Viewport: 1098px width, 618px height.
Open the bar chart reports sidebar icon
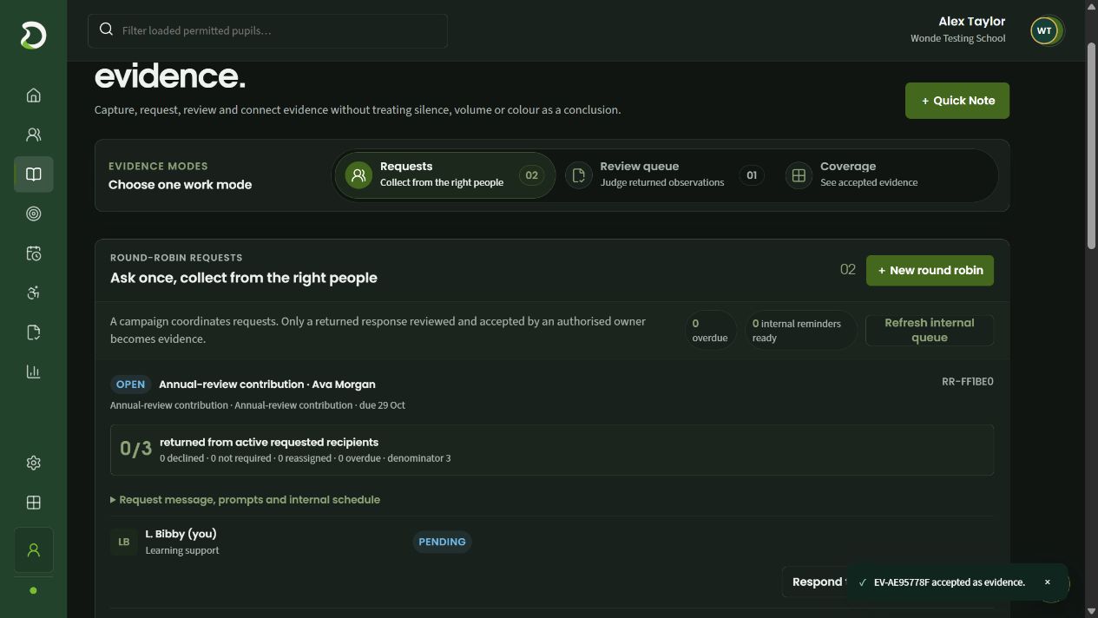pos(34,371)
